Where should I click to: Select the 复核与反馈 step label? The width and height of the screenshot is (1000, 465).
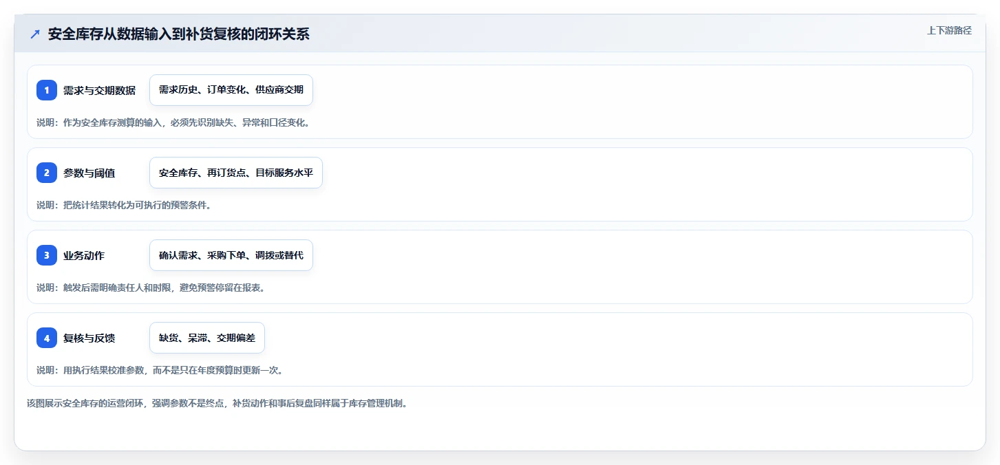(x=89, y=338)
